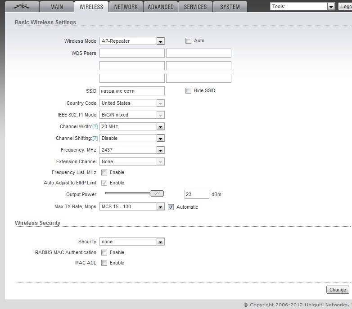
Task: Tick the Hide SSID checkbox
Action: [189, 91]
